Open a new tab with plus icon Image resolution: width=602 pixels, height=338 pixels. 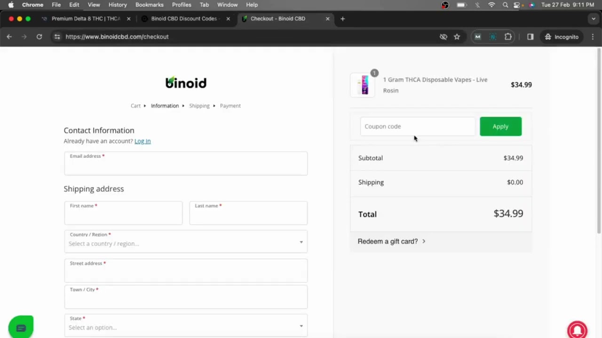[342, 19]
